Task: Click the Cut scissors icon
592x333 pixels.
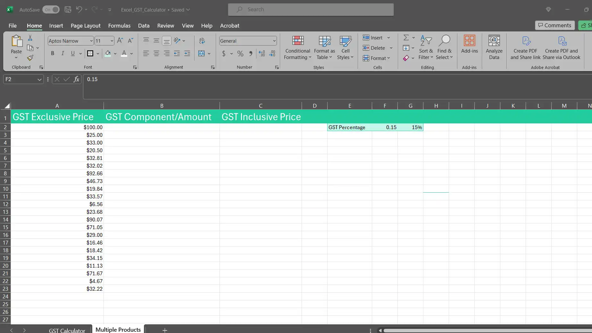Action: point(30,38)
